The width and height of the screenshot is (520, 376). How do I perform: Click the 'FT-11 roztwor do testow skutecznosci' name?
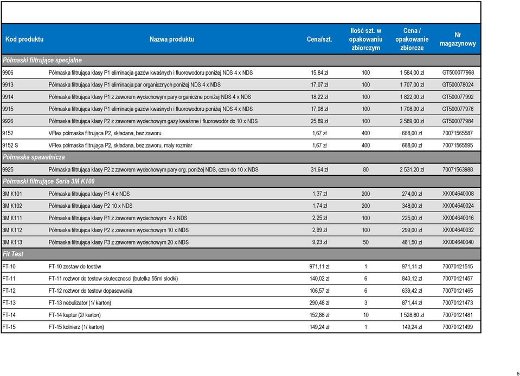click(113, 279)
